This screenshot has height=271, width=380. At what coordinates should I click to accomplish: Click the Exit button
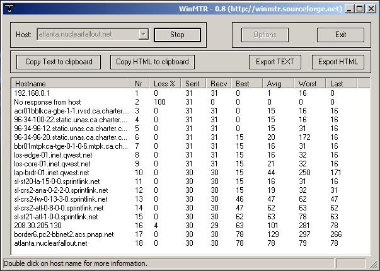pos(340,35)
